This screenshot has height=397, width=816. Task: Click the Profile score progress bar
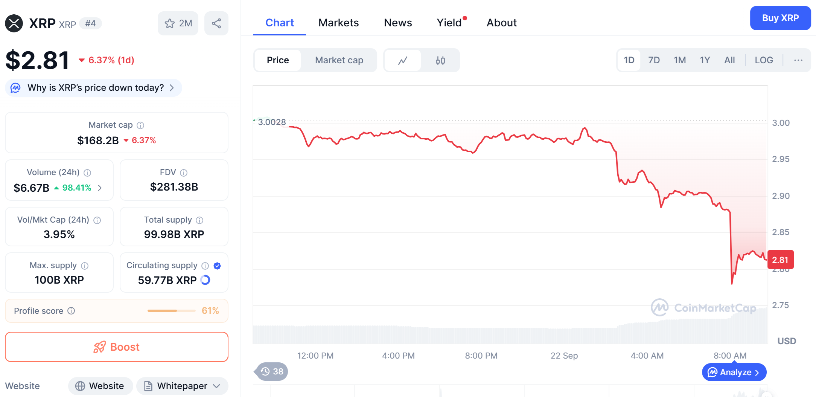pos(171,311)
